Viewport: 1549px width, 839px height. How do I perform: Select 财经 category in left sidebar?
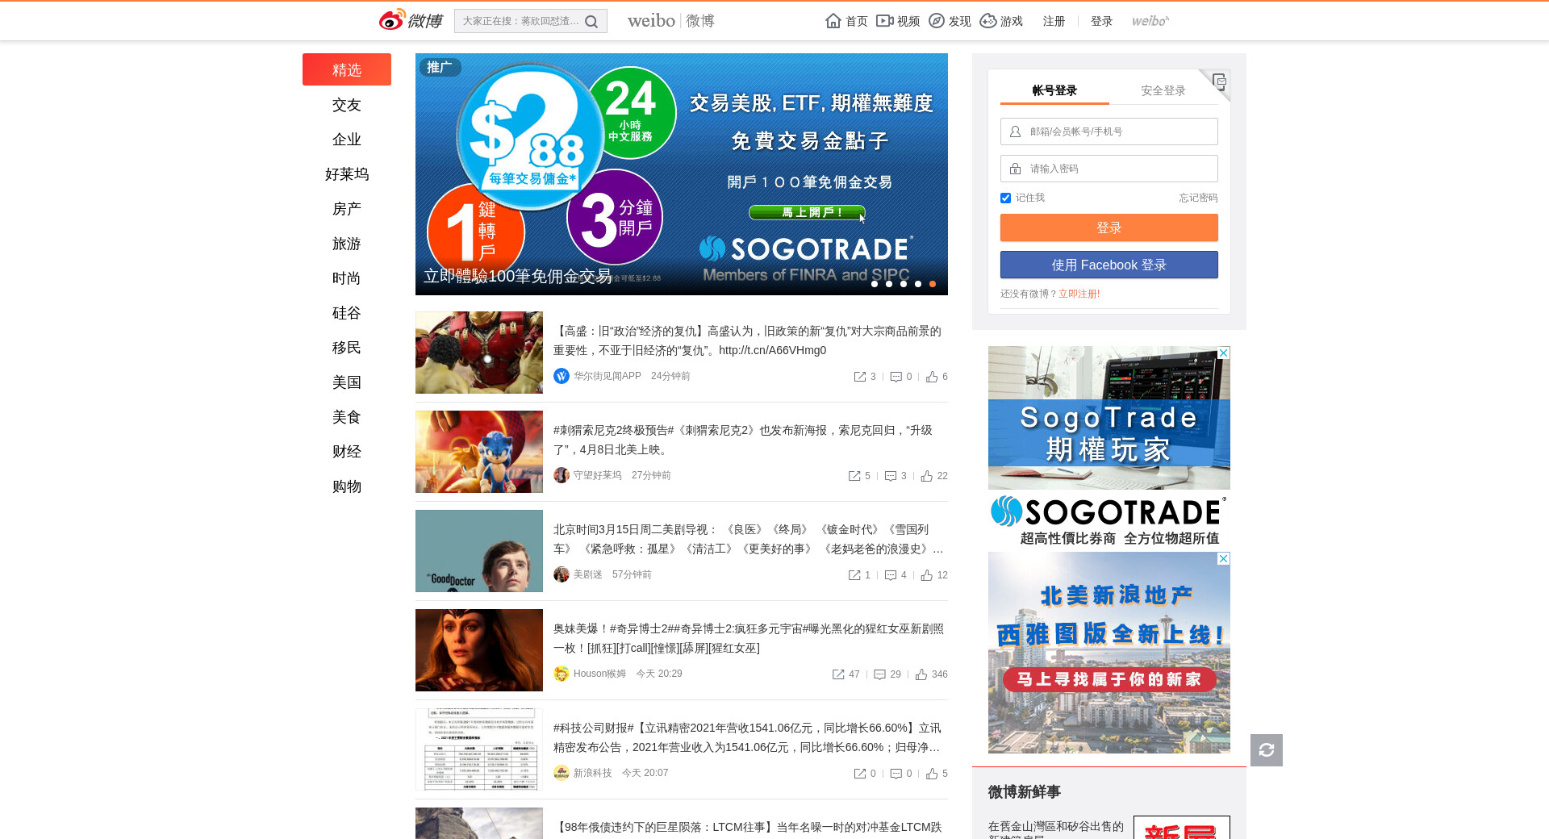pyautogui.click(x=346, y=452)
